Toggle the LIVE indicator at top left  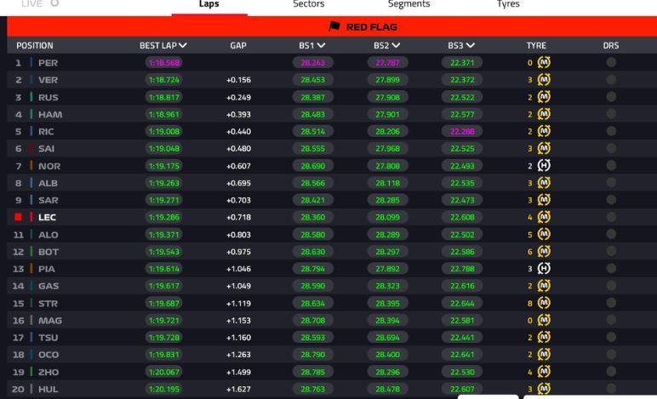click(55, 3)
